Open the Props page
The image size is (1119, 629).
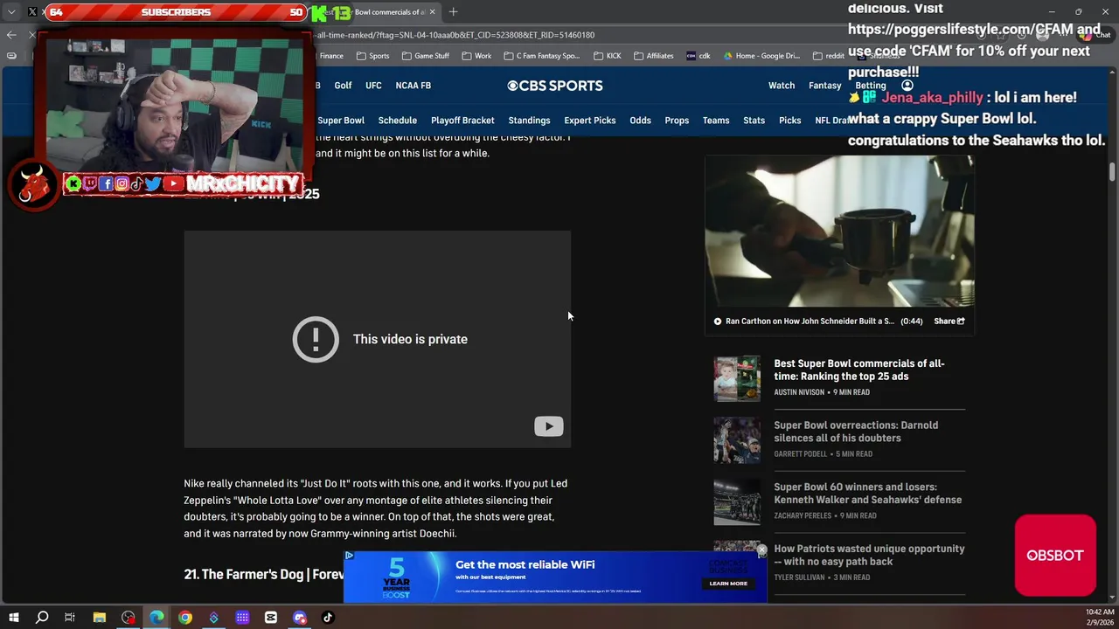[x=677, y=121]
